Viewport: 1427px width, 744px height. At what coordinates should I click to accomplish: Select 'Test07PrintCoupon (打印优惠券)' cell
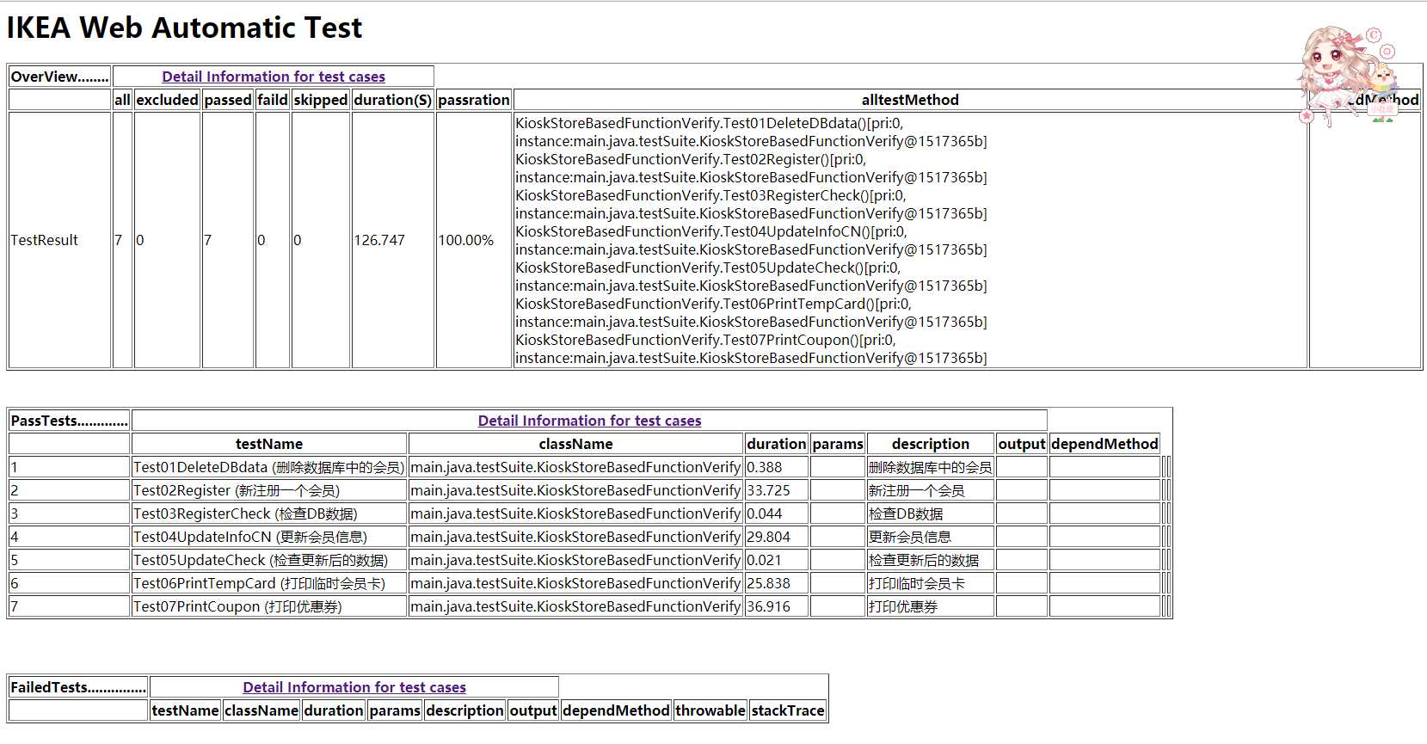[269, 606]
